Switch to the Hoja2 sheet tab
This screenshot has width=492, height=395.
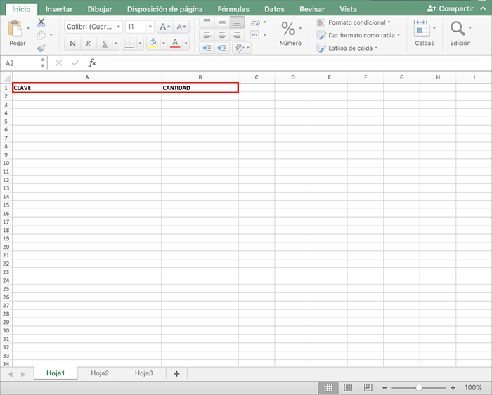point(100,373)
